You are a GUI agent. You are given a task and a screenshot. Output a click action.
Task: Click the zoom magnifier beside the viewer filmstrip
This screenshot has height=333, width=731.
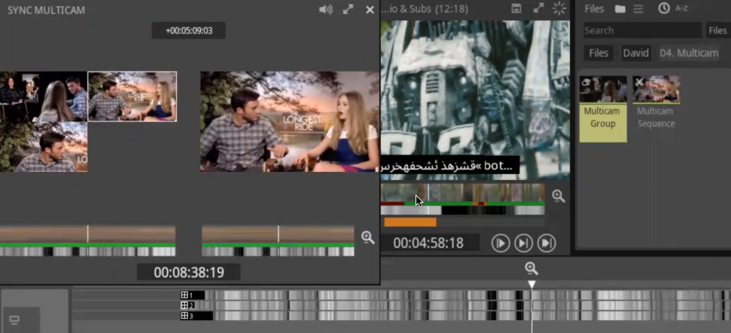558,196
